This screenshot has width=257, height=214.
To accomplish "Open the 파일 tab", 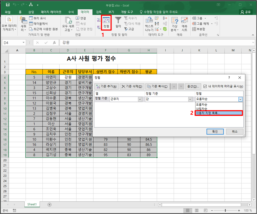I will (x=8, y=12).
